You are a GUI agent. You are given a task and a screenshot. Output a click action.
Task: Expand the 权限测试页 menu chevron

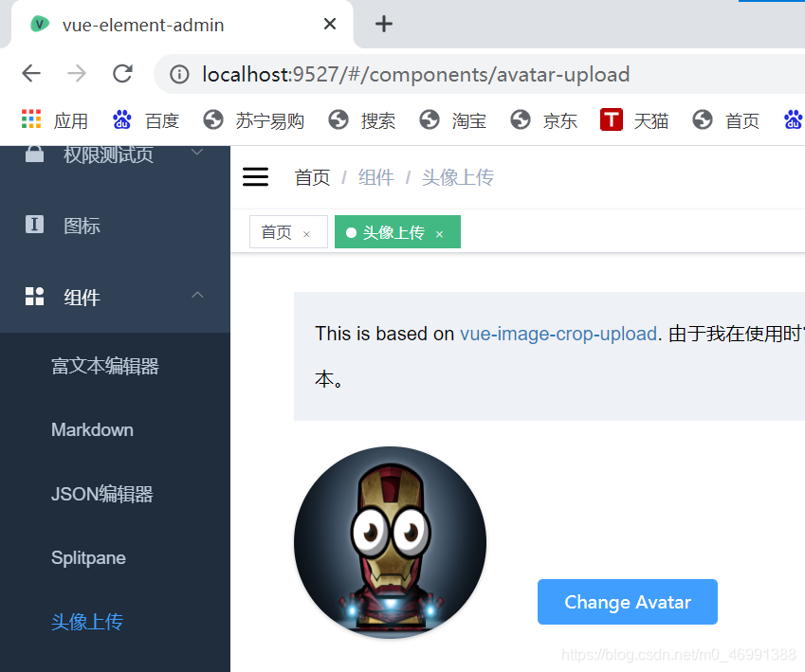click(x=197, y=152)
